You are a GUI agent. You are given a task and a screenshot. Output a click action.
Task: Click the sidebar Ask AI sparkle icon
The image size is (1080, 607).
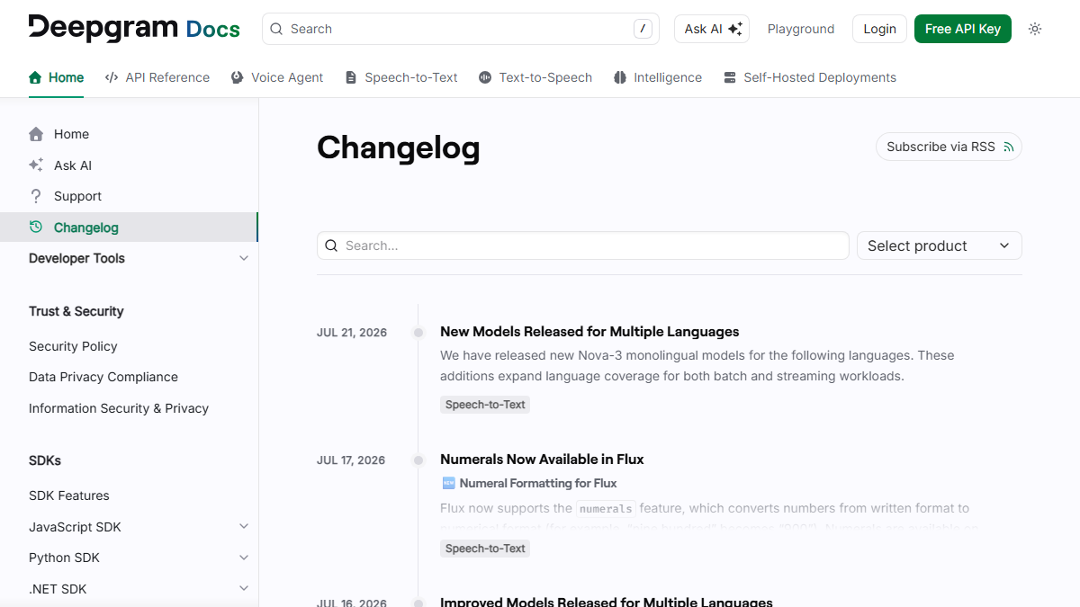[x=36, y=165]
